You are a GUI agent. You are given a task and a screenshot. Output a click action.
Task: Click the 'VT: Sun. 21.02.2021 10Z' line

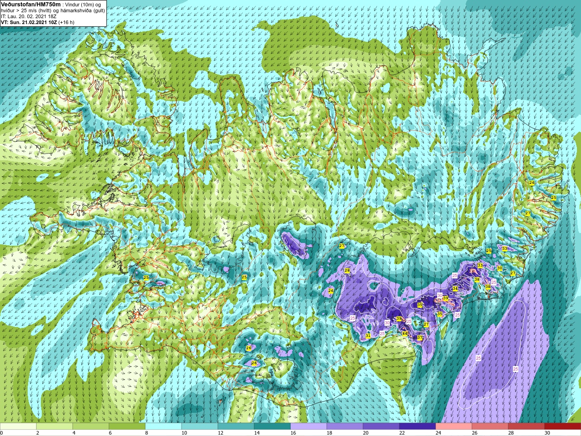[x=38, y=22]
